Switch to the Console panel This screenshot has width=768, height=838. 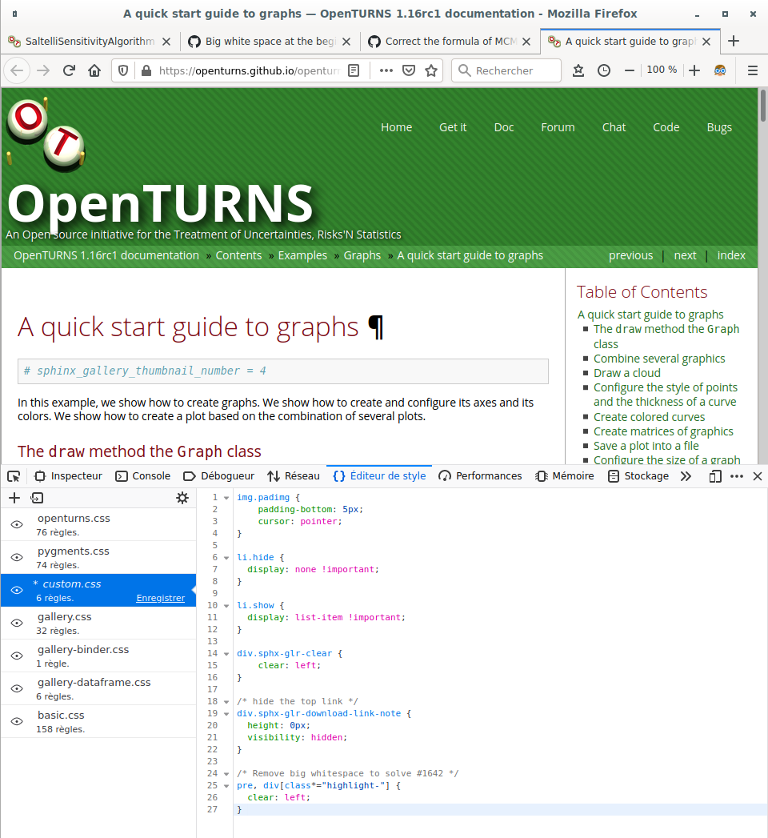pos(142,475)
